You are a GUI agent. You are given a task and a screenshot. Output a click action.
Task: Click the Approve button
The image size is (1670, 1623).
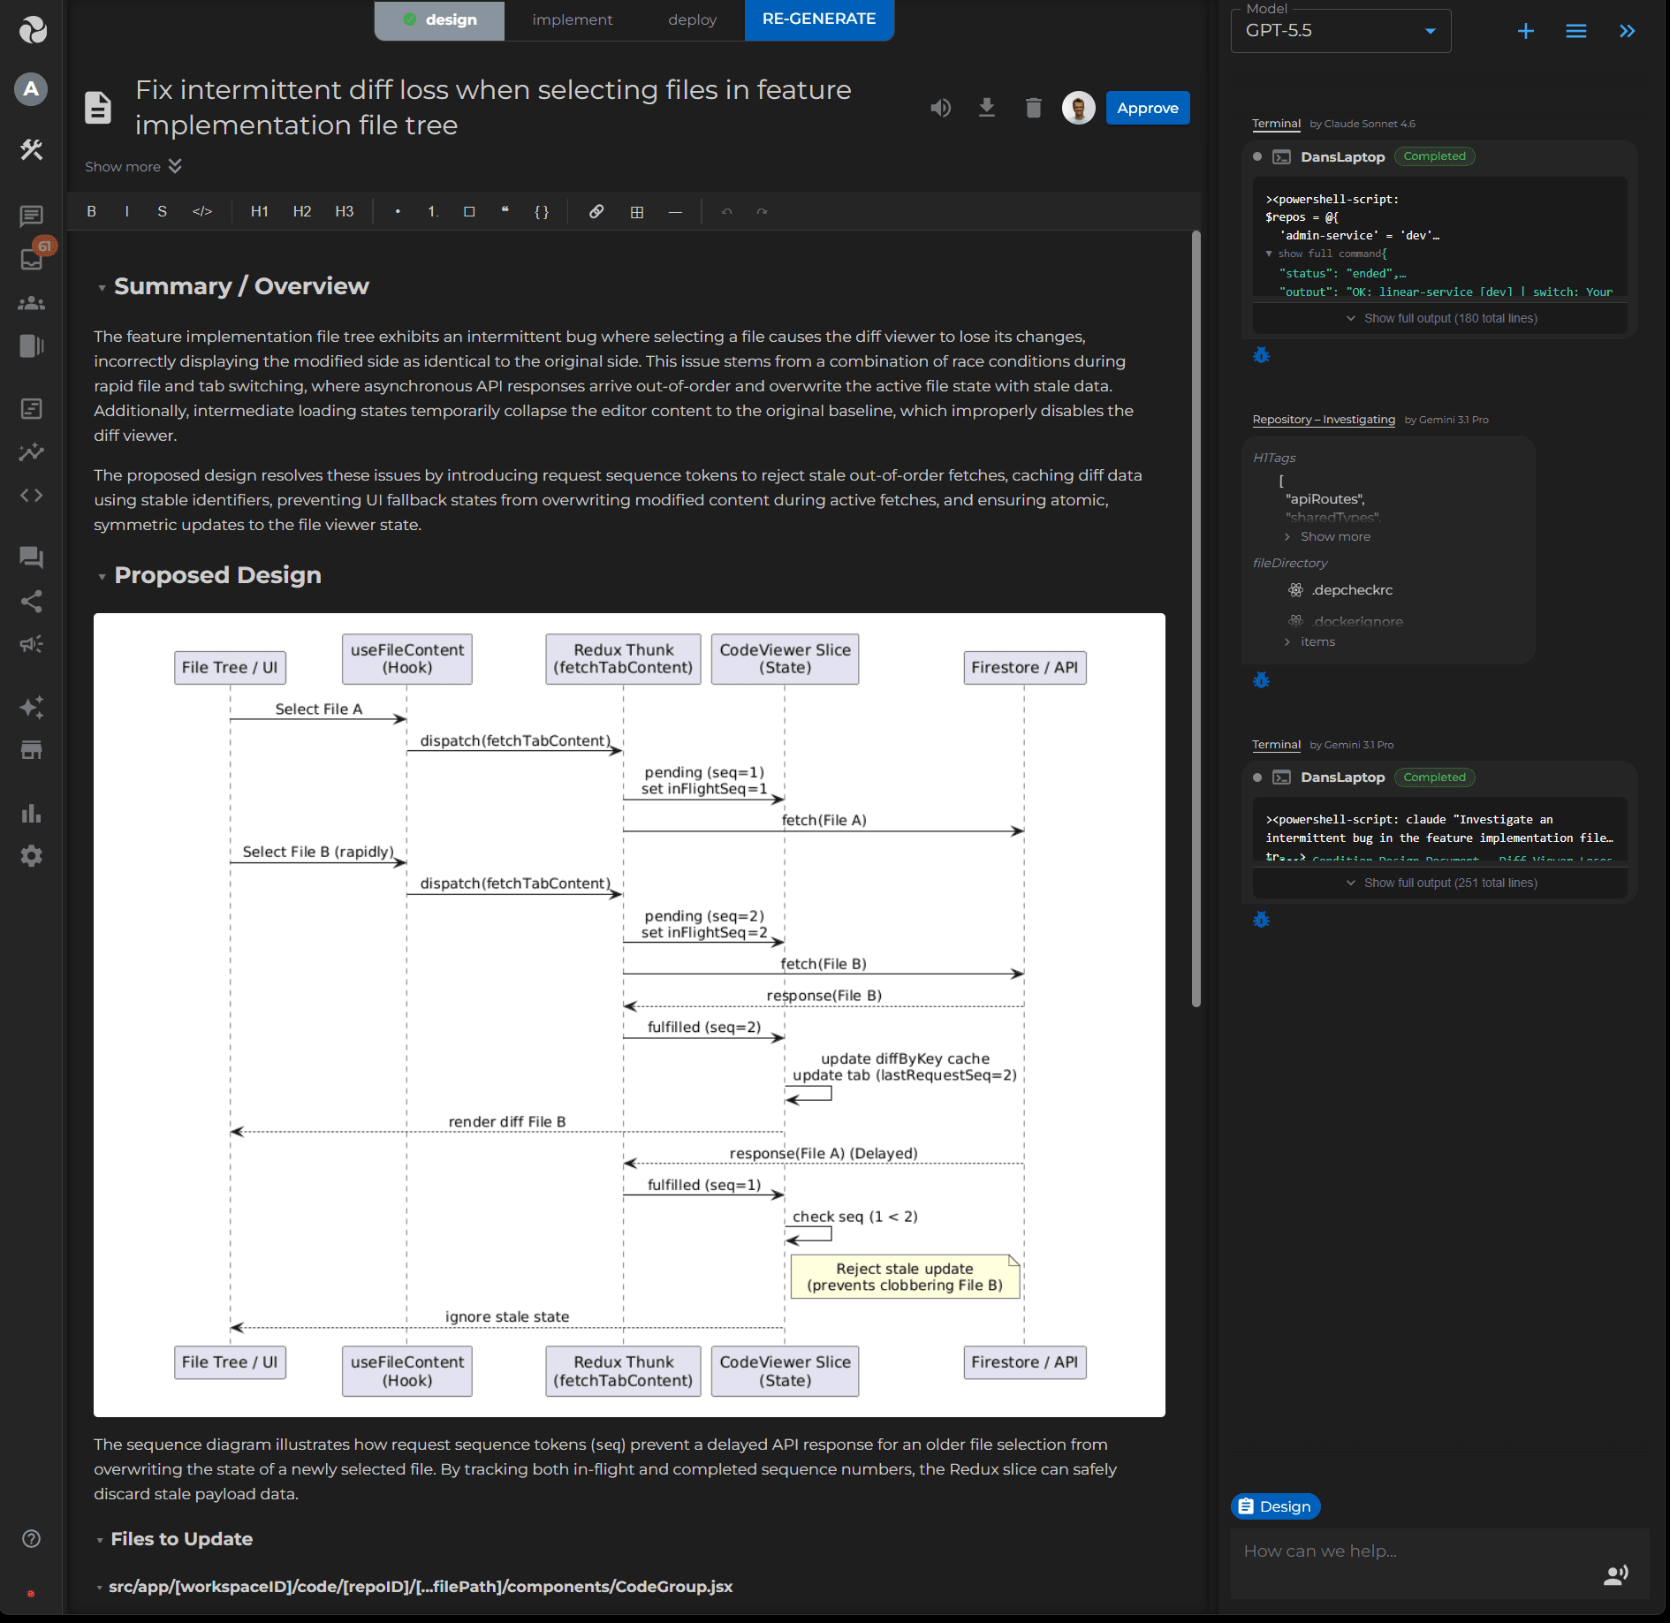click(x=1148, y=108)
